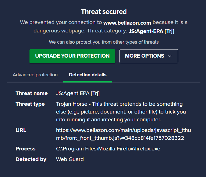Click the 'We prevented your connection' message
This screenshot has height=177, width=206.
point(61,23)
